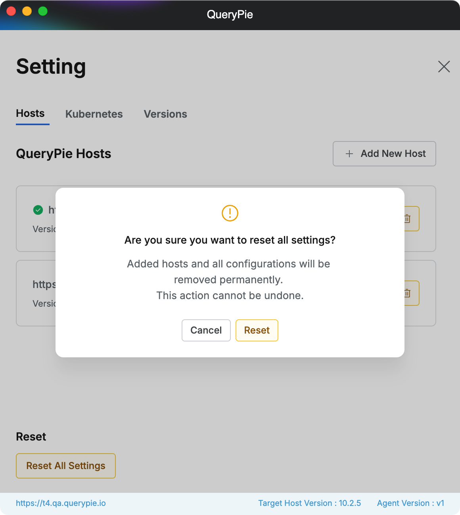Open the t4.qa.querypie.io link in the status bar
The height and width of the screenshot is (515, 460).
61,503
